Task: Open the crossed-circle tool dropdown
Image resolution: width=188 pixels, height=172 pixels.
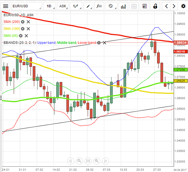Action: [x=111, y=6]
